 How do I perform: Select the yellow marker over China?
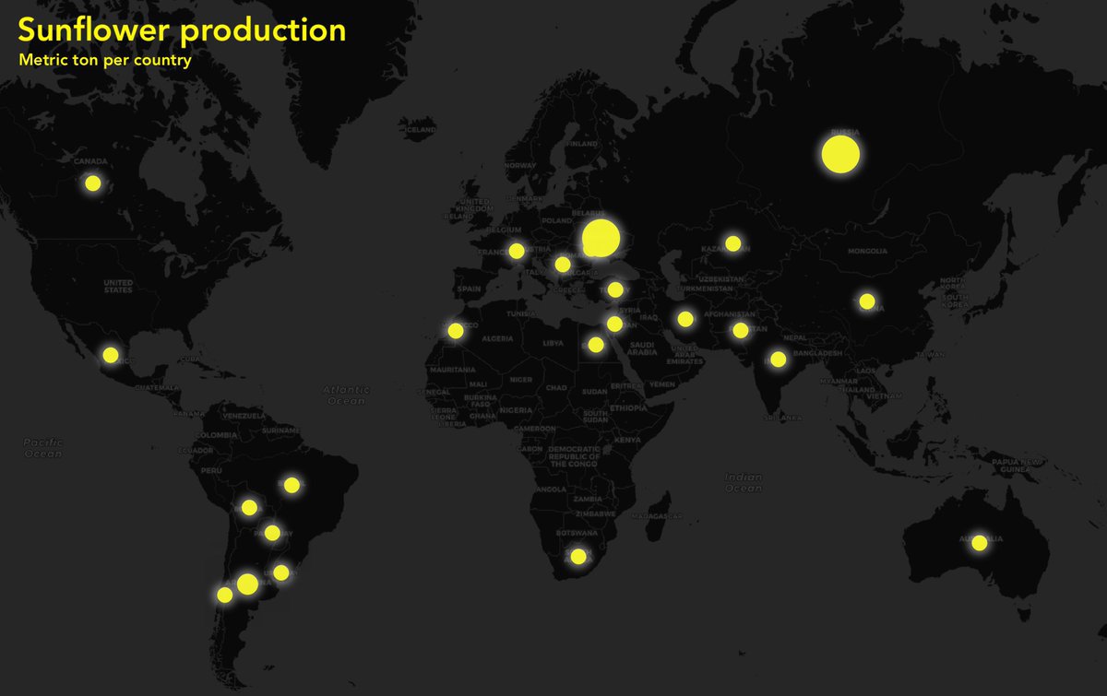pyautogui.click(x=867, y=301)
